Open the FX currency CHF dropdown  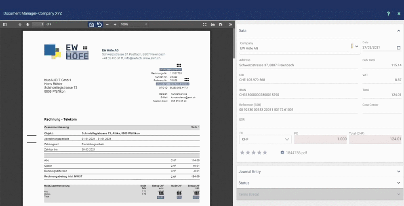[265, 139]
